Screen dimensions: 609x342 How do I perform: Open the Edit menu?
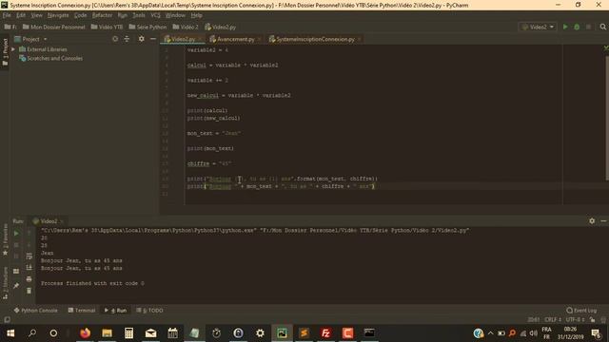[x=21, y=15]
